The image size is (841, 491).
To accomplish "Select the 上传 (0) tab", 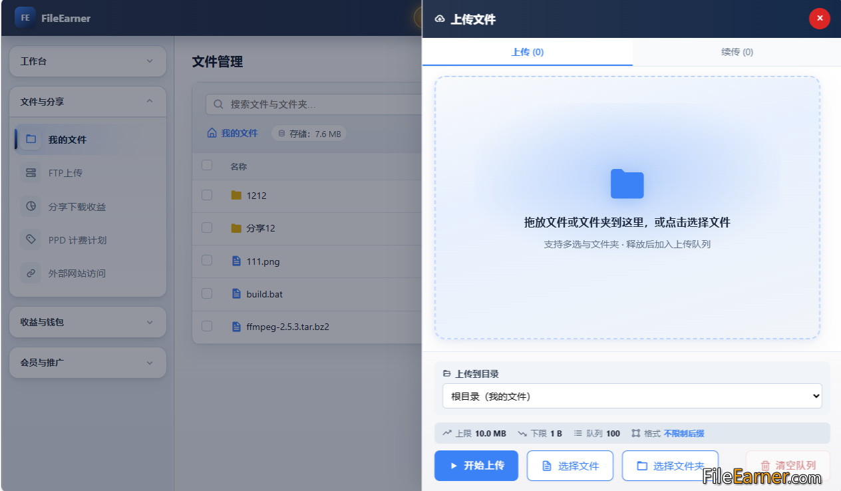I will [x=528, y=52].
